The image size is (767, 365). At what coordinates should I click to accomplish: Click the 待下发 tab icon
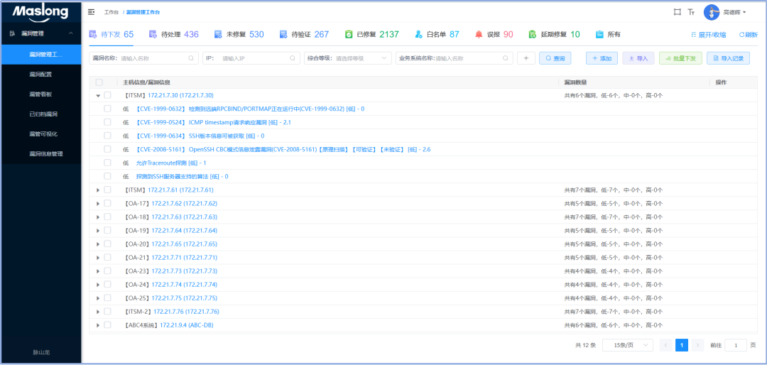pos(92,34)
